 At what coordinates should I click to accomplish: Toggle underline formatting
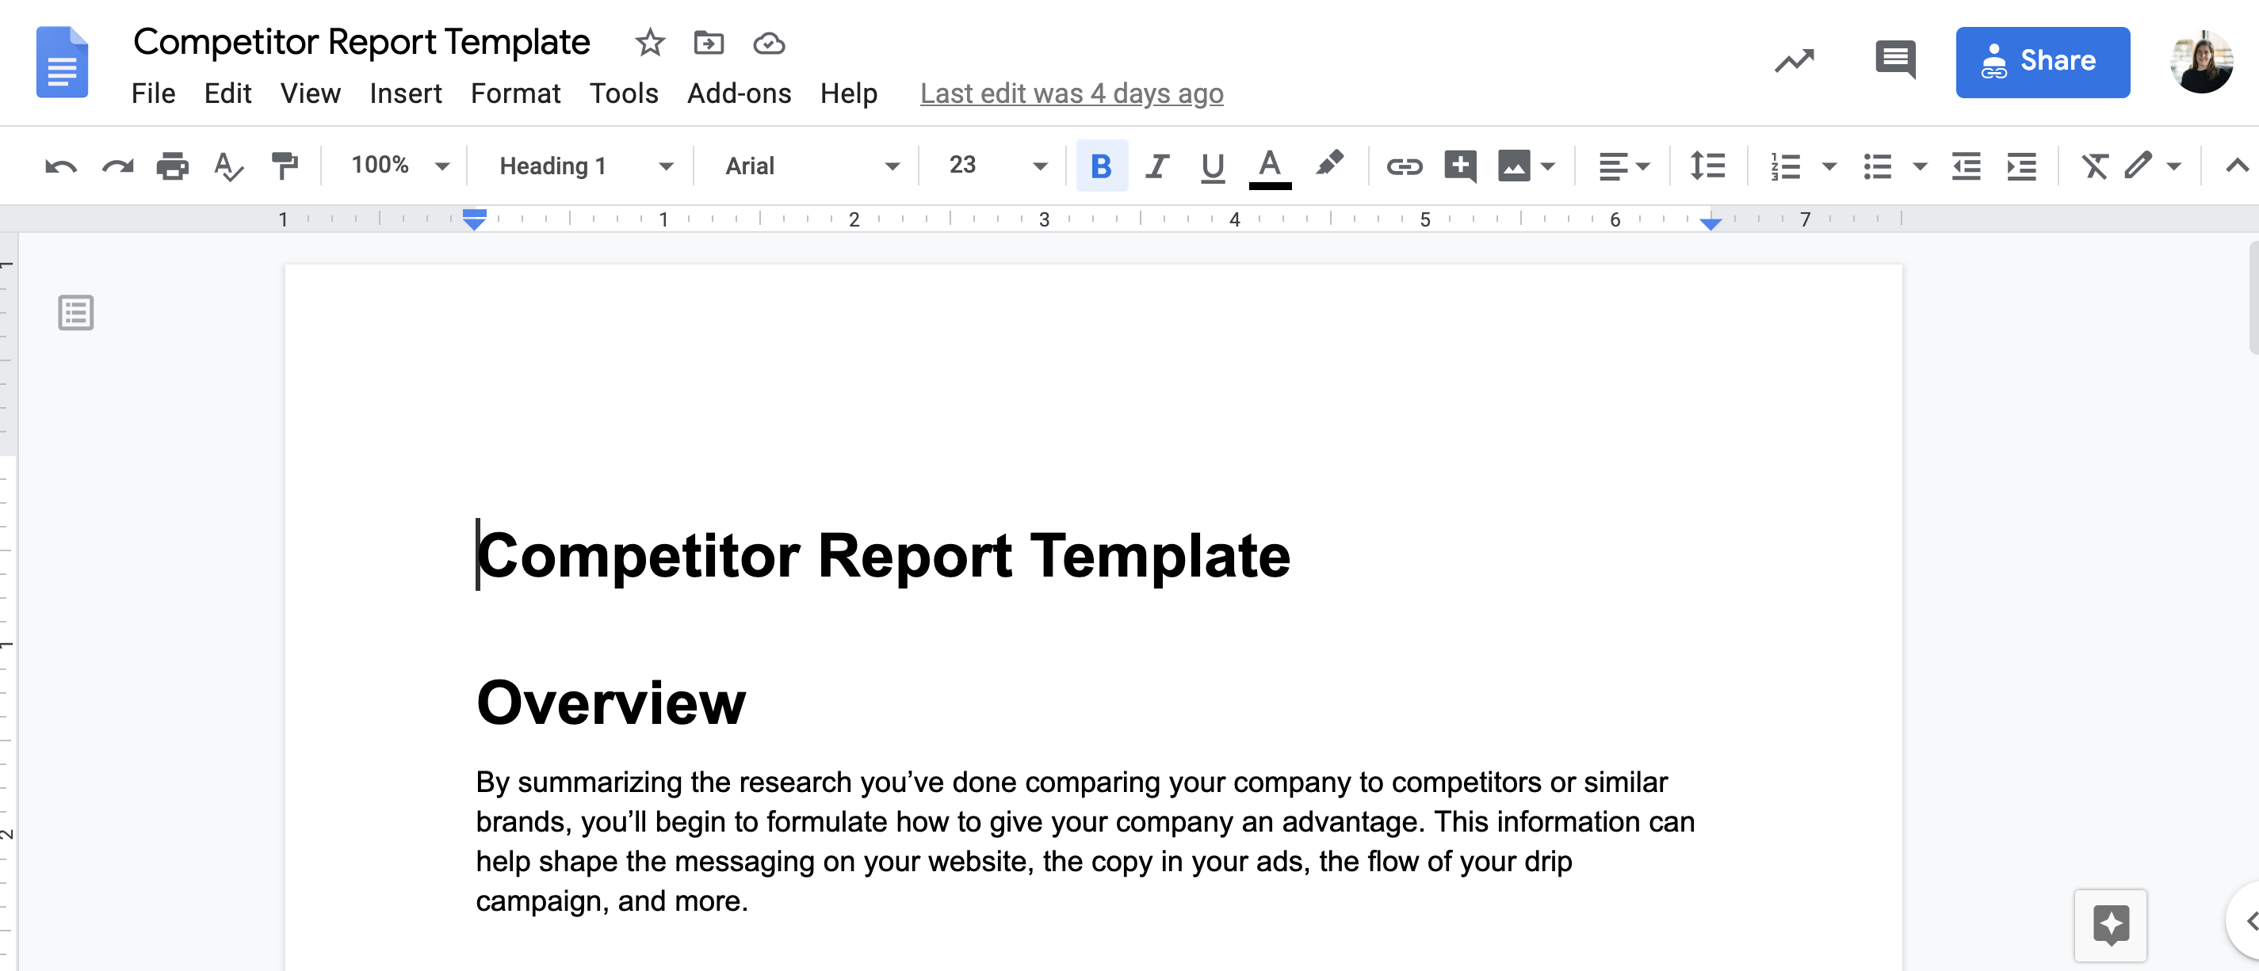tap(1213, 166)
